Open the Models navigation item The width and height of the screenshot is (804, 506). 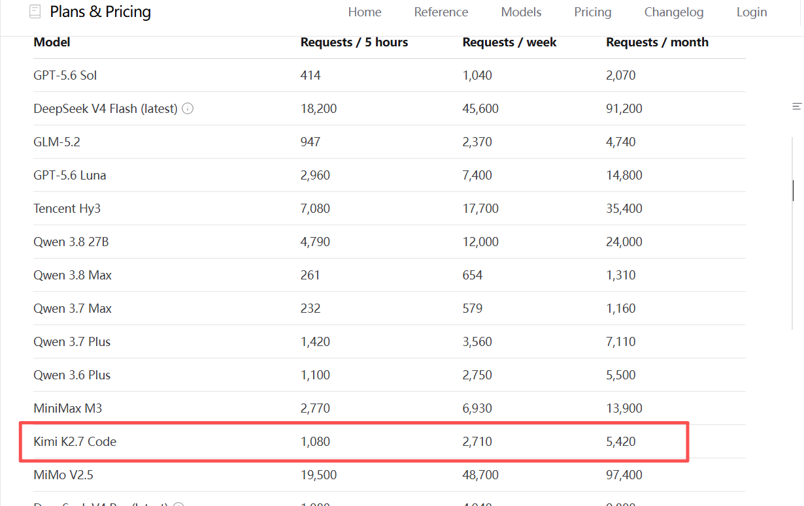[x=522, y=12]
